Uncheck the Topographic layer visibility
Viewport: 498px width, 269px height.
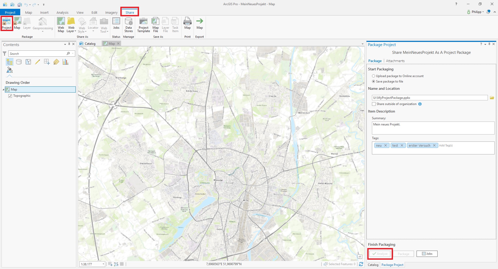click(10, 96)
